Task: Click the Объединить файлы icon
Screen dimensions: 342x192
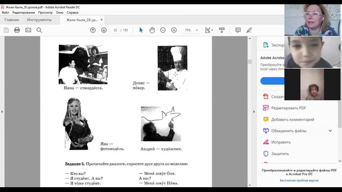Action: coord(266,131)
